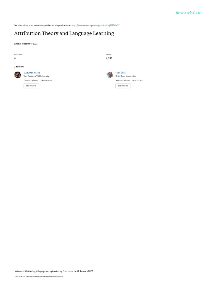
Task: Open Firat Ünsal uploader link at bottom
Action: 68,271
